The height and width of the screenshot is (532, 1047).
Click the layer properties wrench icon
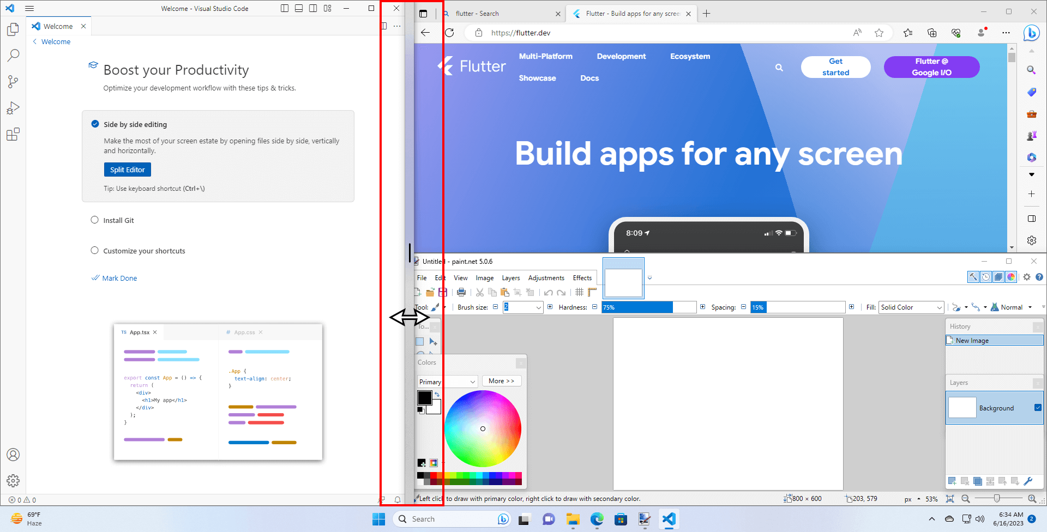[x=1028, y=481]
